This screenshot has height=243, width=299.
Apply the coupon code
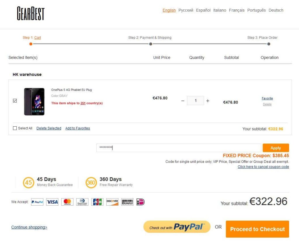pos(276,148)
